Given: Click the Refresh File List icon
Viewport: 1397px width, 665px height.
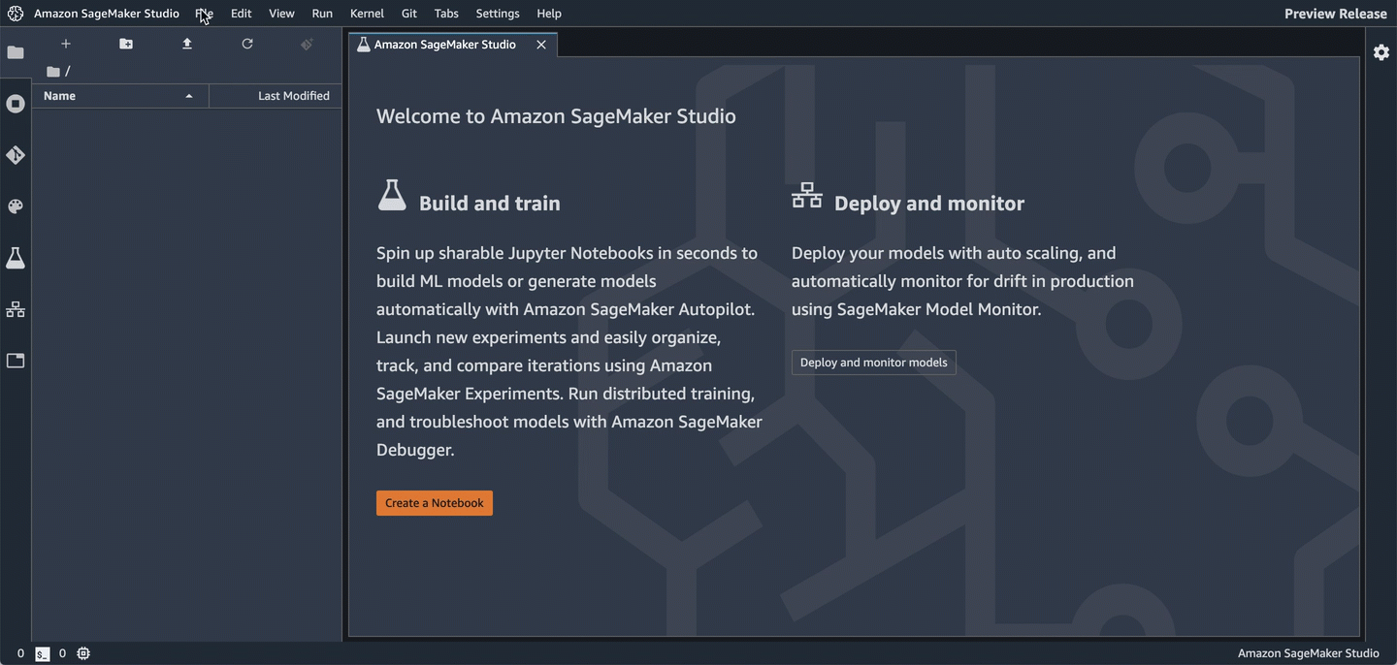Looking at the screenshot, I should pyautogui.click(x=247, y=44).
